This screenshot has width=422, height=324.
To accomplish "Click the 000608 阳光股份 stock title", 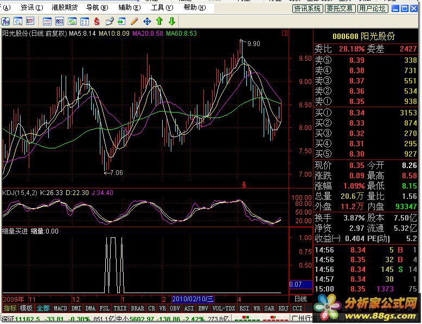I will [x=364, y=36].
